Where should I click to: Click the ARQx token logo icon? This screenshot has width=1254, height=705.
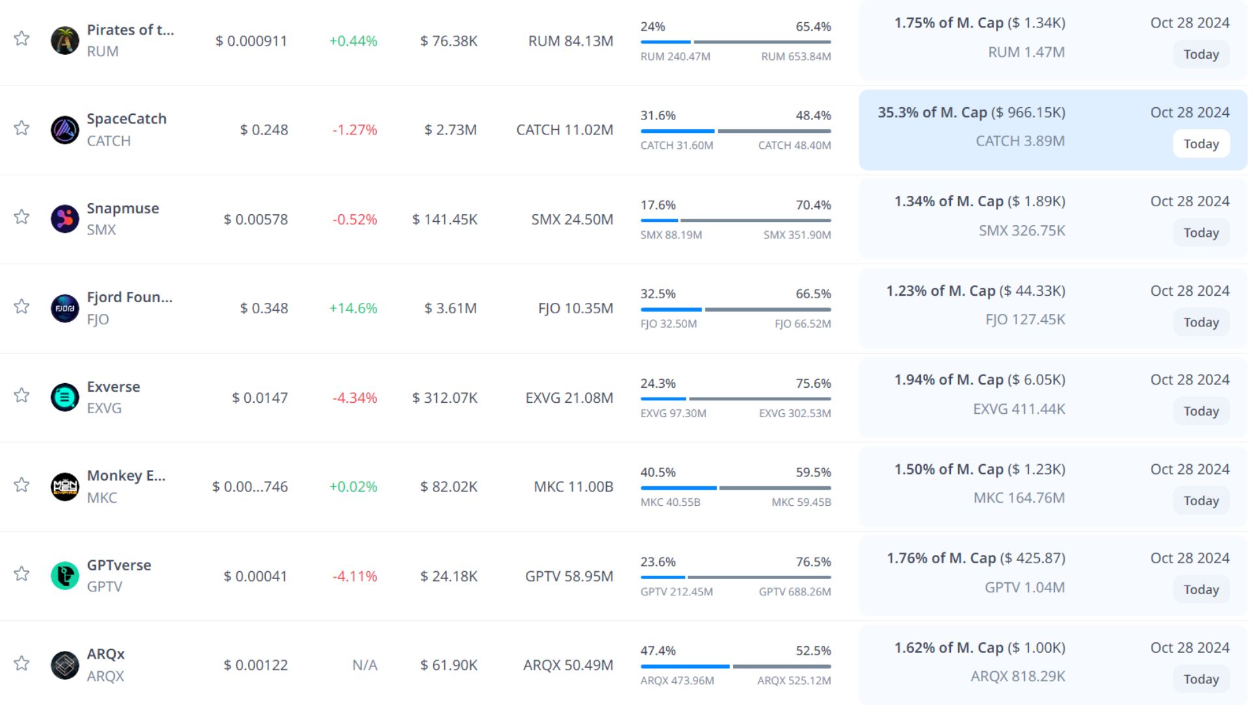pyautogui.click(x=65, y=665)
